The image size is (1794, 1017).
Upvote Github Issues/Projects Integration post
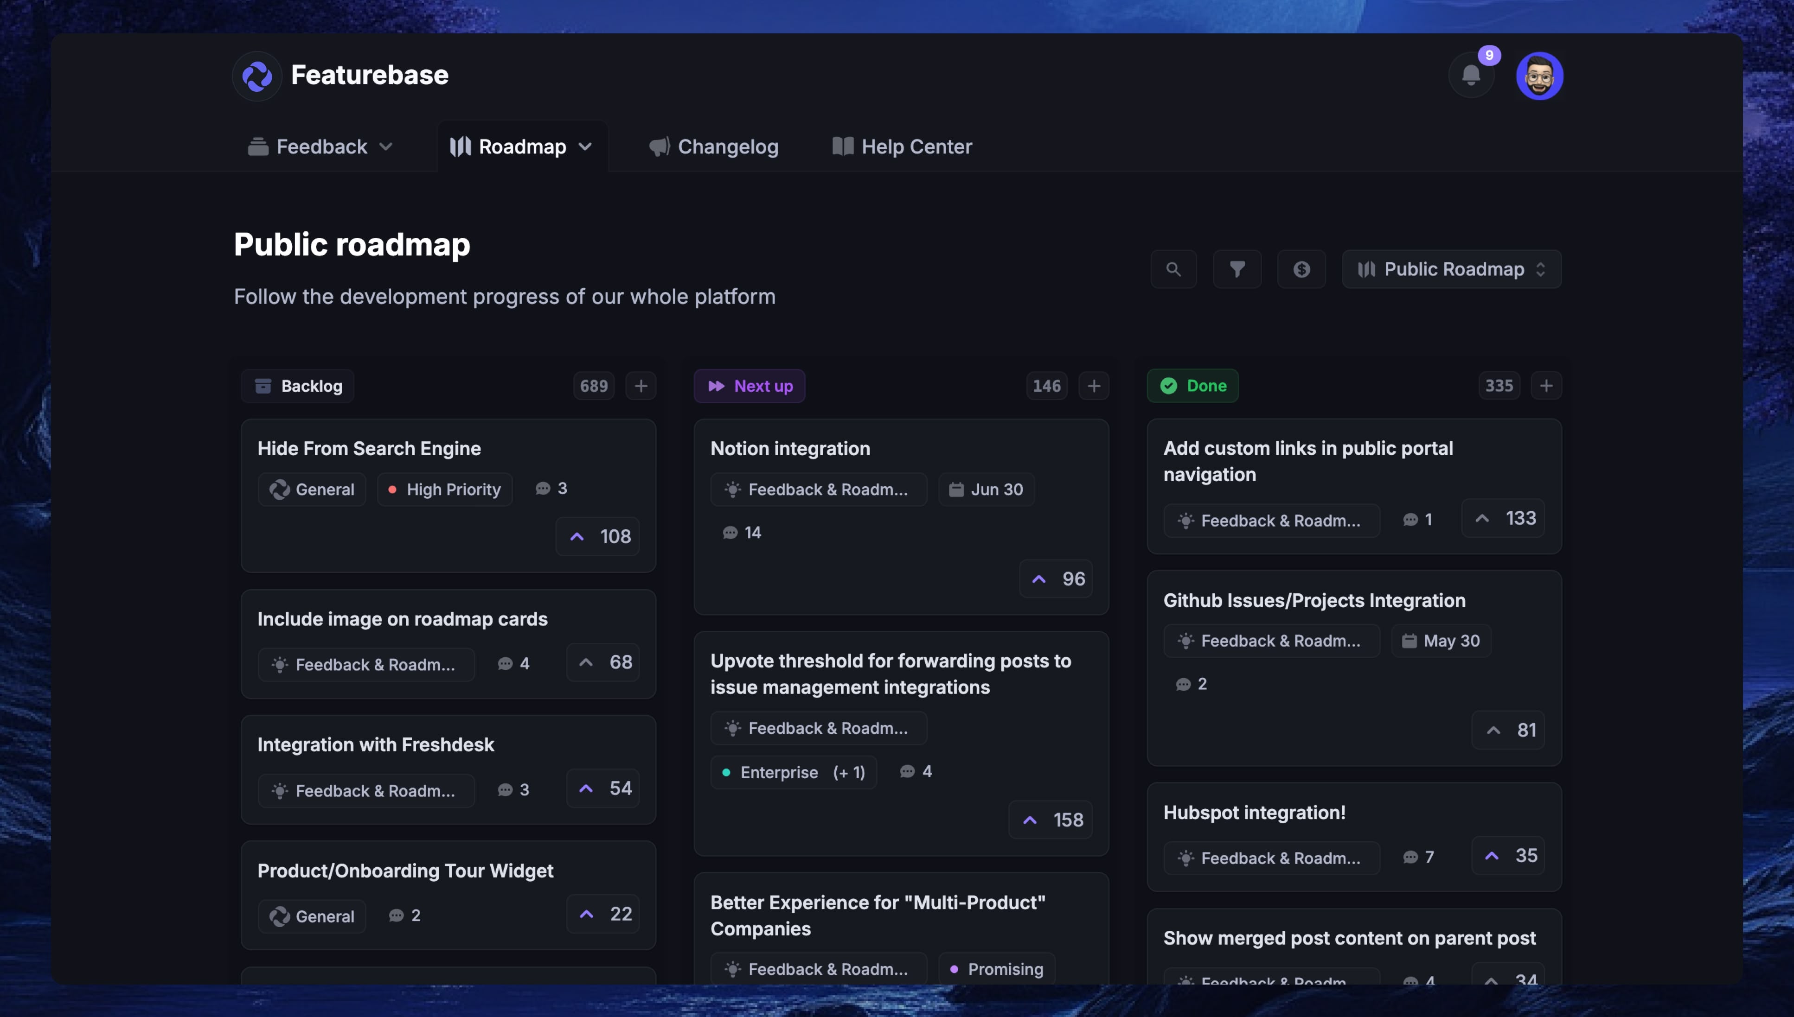tap(1508, 730)
